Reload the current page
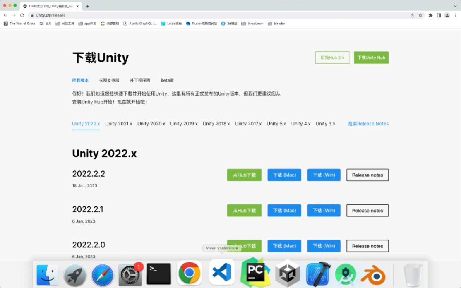Image resolution: width=461 pixels, height=288 pixels. click(22, 14)
